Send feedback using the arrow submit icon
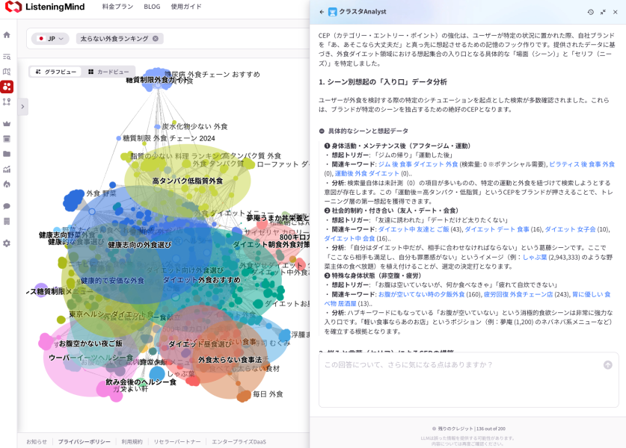 coord(608,364)
